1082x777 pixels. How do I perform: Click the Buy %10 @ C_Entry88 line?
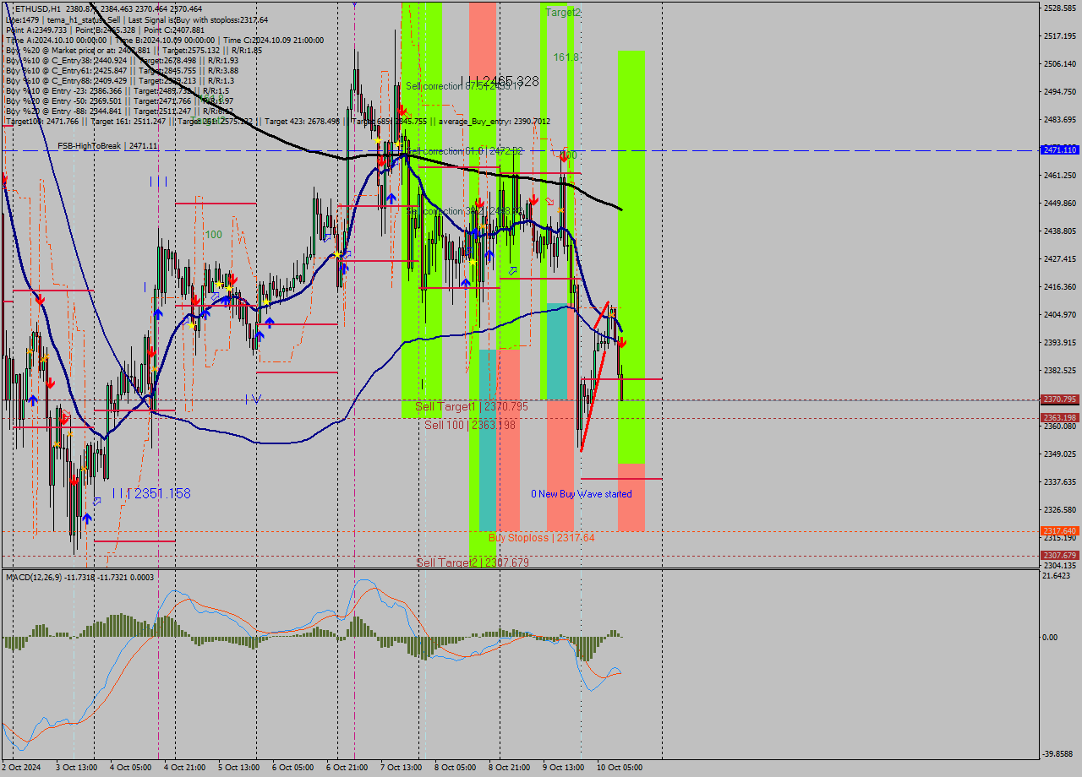click(x=119, y=80)
